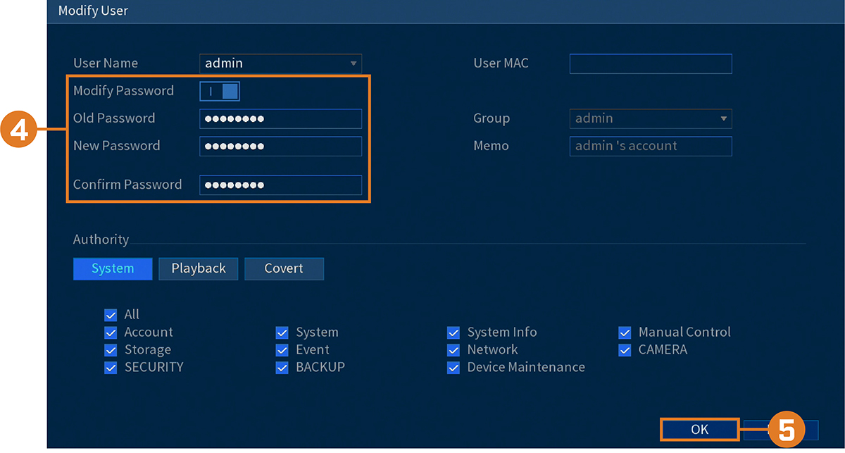Screen dimensions: 845x453
Task: Switch to the Playback authority tab
Action: coord(199,268)
